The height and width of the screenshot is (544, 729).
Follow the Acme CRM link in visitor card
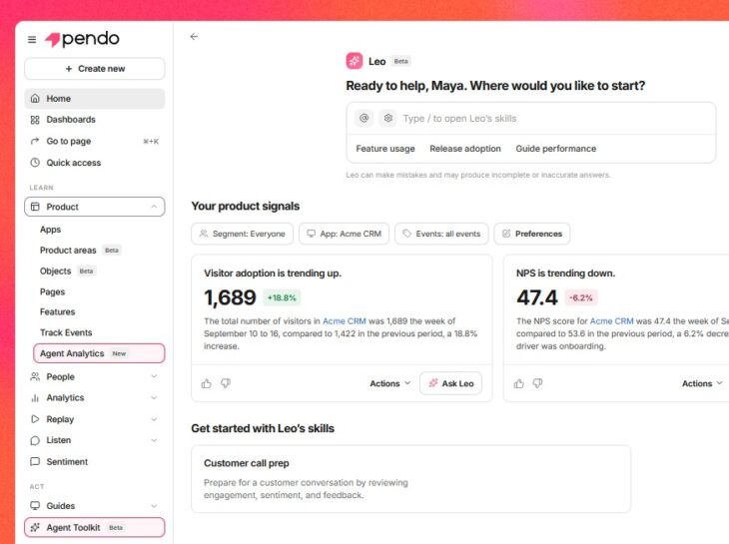(345, 321)
